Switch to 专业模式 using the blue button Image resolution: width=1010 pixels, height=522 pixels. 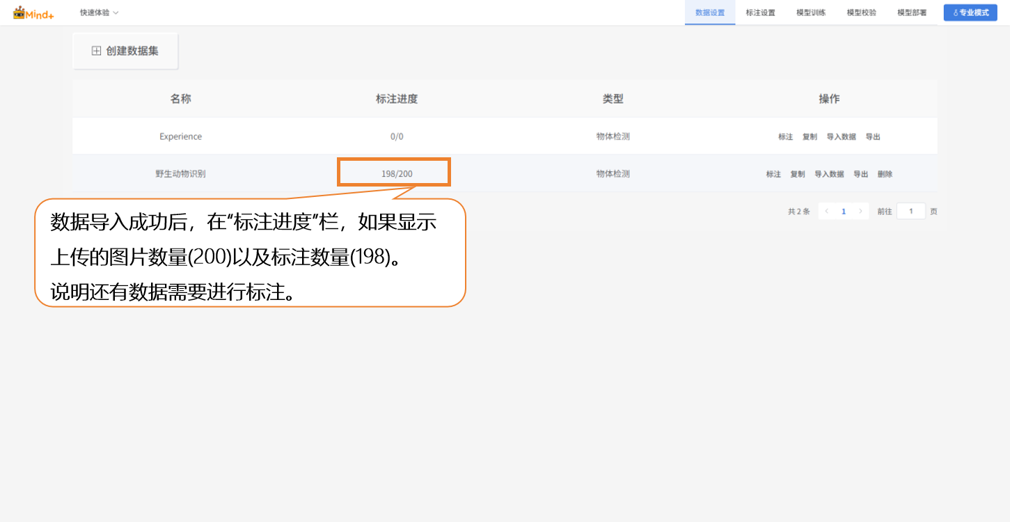[970, 13]
